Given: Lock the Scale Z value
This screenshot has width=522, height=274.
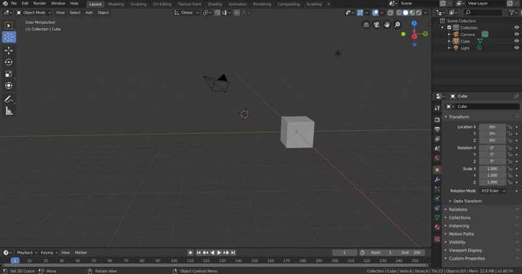Looking at the screenshot, I should point(510,182).
